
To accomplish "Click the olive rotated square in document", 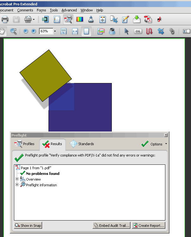I will (x=46, y=76).
